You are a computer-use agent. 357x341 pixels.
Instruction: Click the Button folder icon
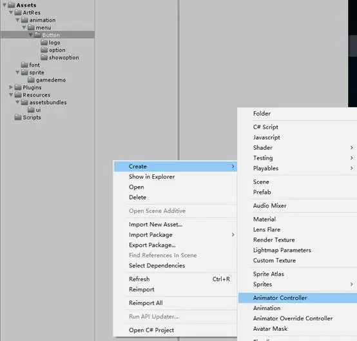tap(37, 35)
